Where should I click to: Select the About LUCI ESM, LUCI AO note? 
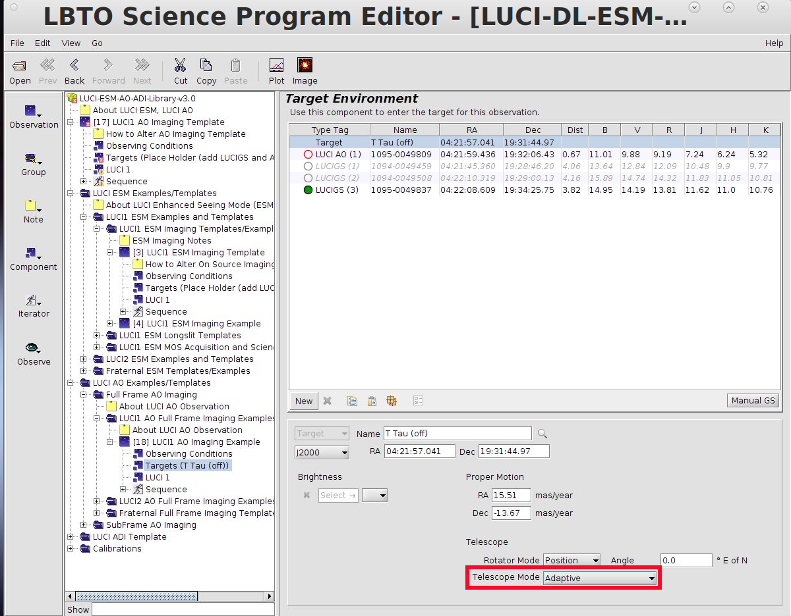(x=142, y=111)
